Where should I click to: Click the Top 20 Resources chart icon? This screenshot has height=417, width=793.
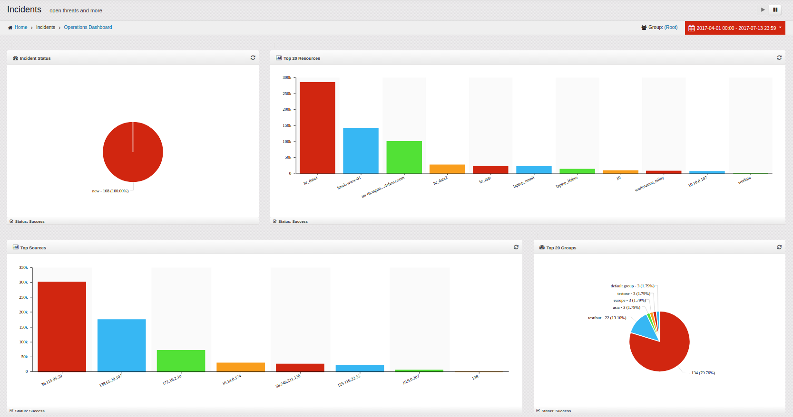coord(279,58)
